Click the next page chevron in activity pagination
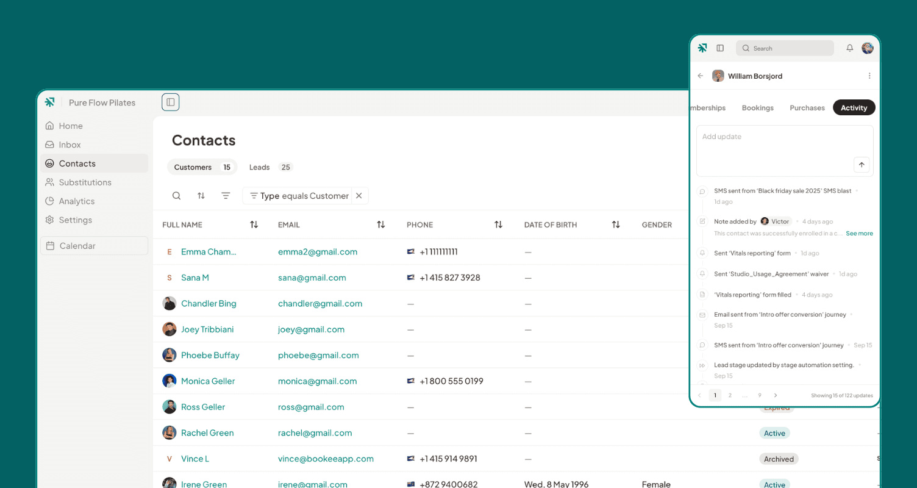The height and width of the screenshot is (488, 917). tap(776, 395)
